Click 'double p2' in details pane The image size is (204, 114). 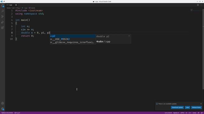[103, 36]
